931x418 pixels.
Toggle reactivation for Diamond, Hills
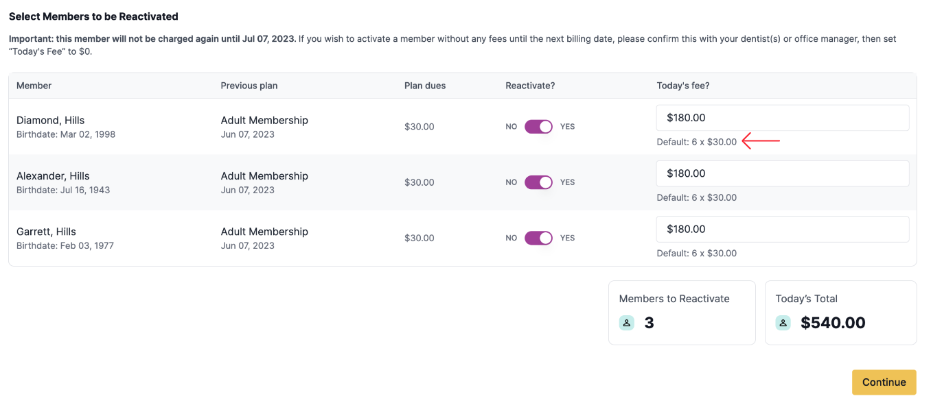(538, 127)
